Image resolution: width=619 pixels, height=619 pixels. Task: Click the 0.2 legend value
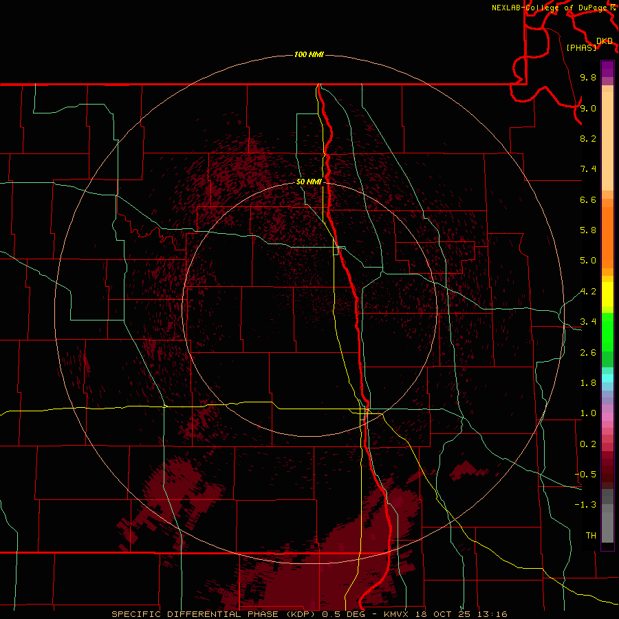click(x=588, y=444)
